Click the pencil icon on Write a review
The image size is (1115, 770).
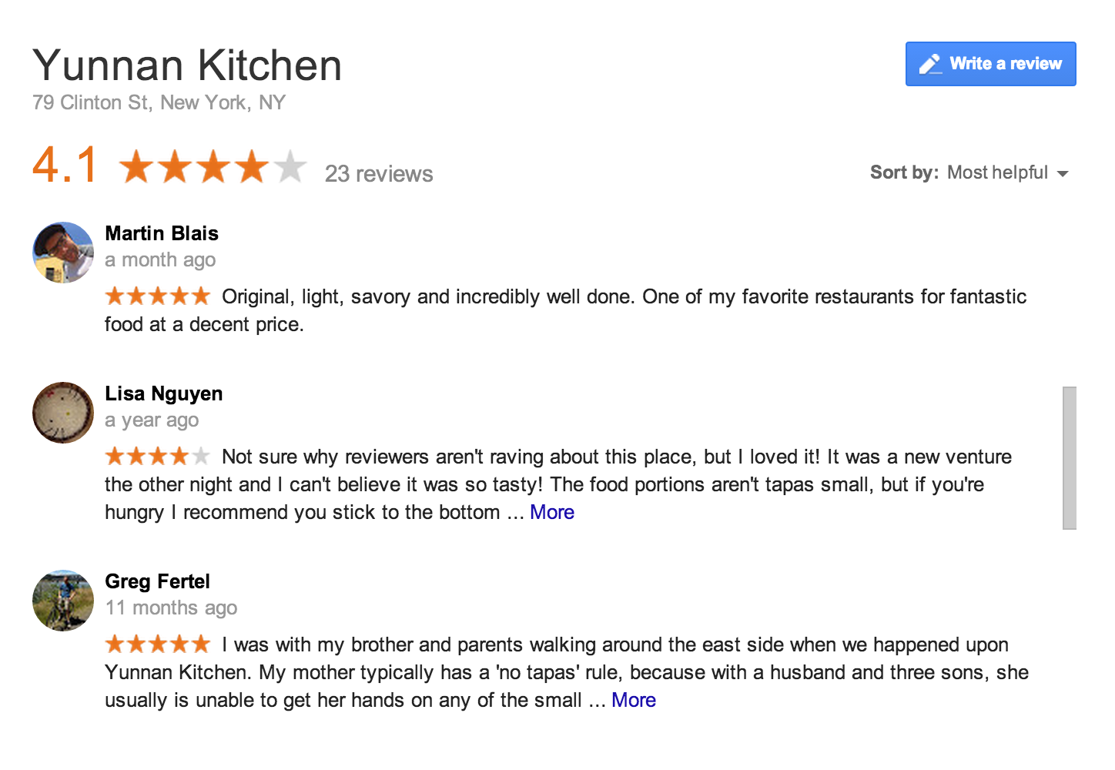[x=932, y=64]
